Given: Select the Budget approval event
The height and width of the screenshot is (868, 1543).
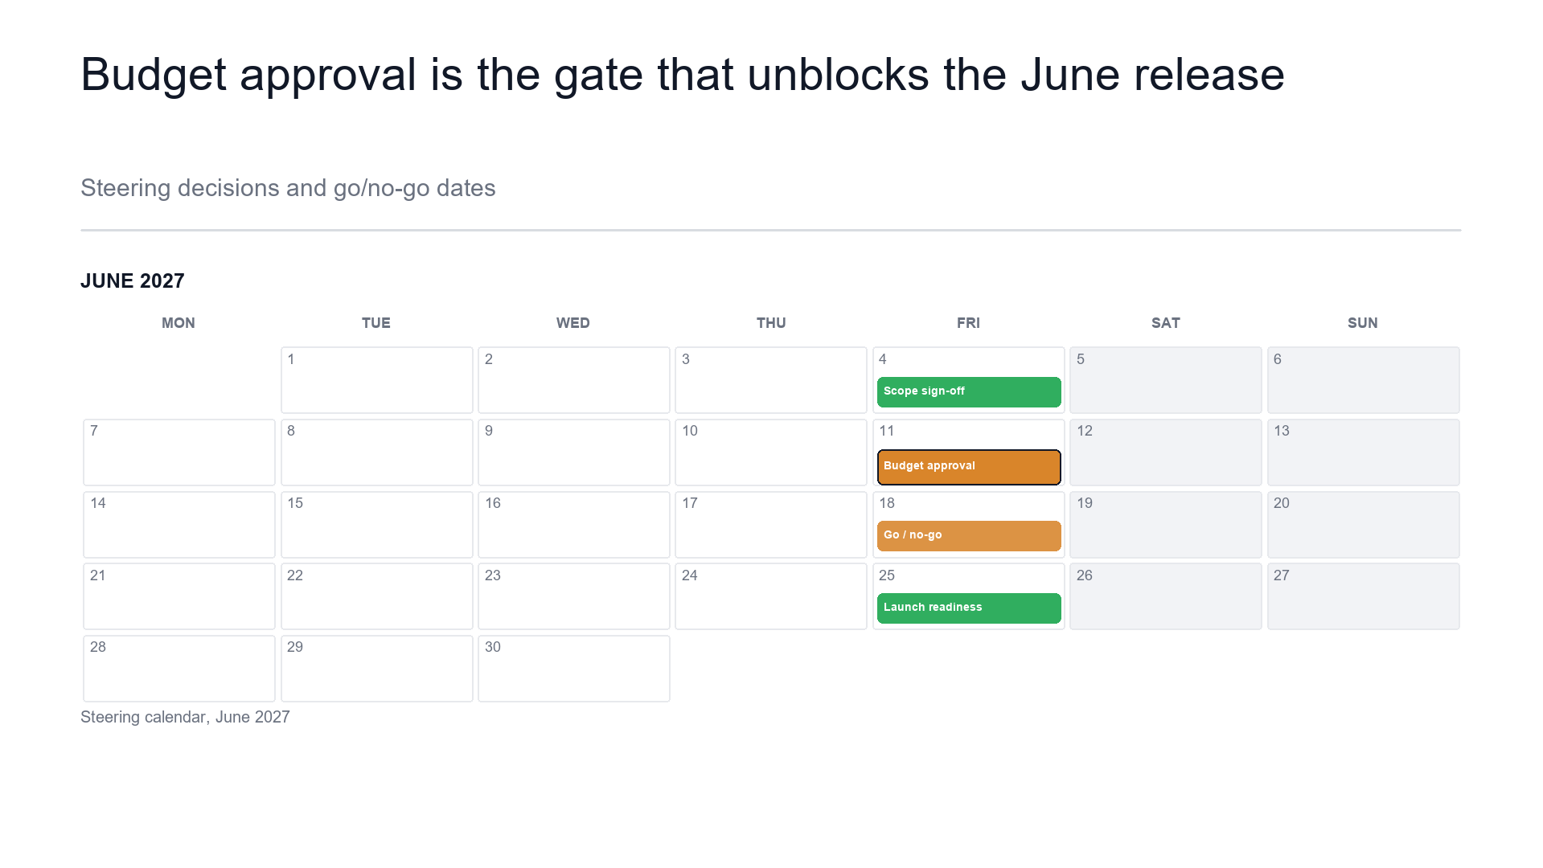Looking at the screenshot, I should coord(969,467).
